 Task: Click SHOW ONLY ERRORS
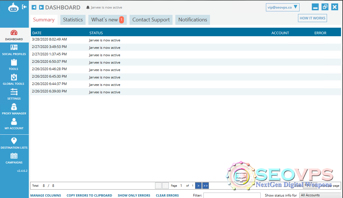coord(134,195)
